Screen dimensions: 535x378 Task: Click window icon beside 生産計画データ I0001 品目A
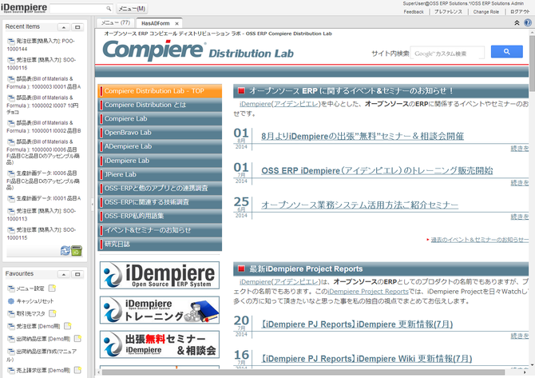(x=11, y=198)
